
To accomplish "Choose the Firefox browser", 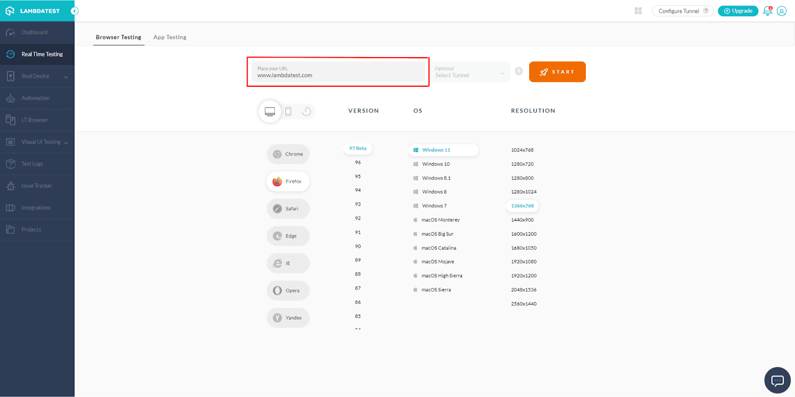I will (x=288, y=182).
